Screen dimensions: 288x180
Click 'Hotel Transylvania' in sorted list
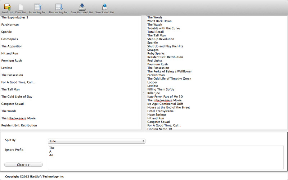(160, 111)
